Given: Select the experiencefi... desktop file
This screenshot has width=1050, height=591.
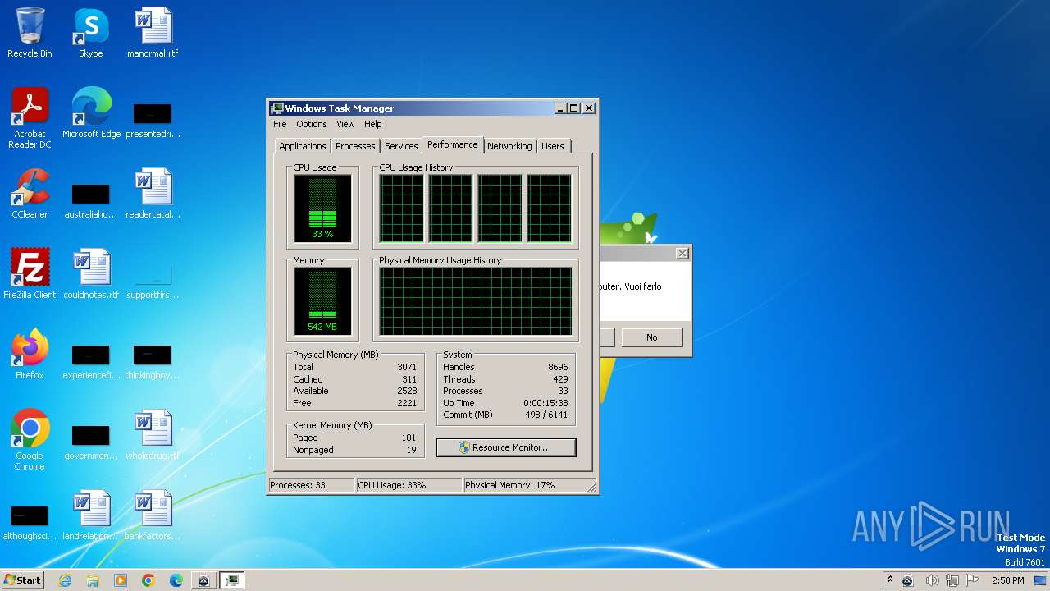Looking at the screenshot, I should coord(91,360).
